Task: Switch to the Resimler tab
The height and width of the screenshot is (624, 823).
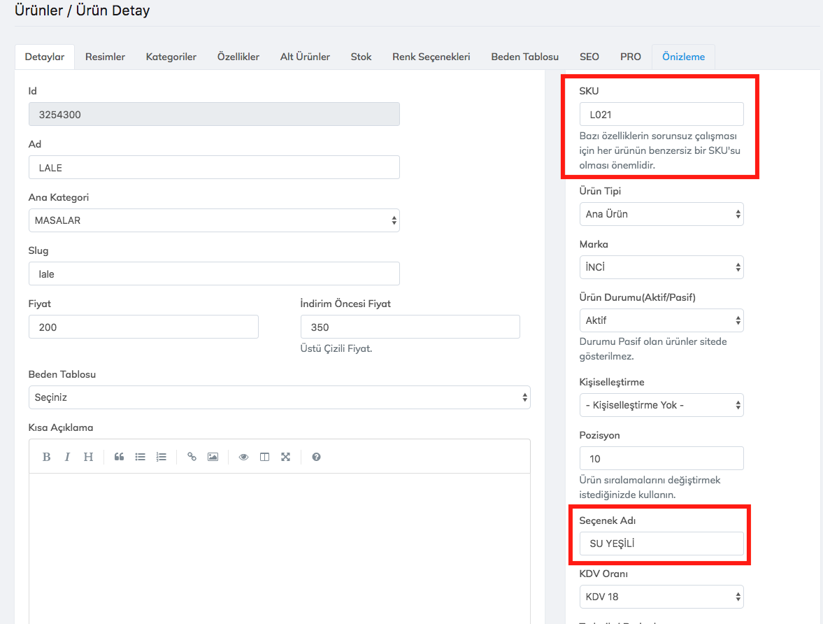Action: coord(105,57)
